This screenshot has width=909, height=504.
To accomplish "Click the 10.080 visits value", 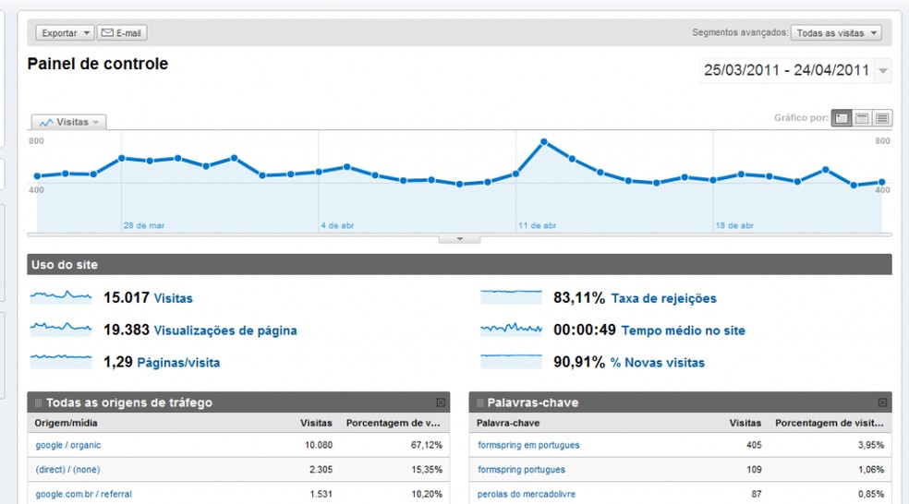I will [319, 446].
